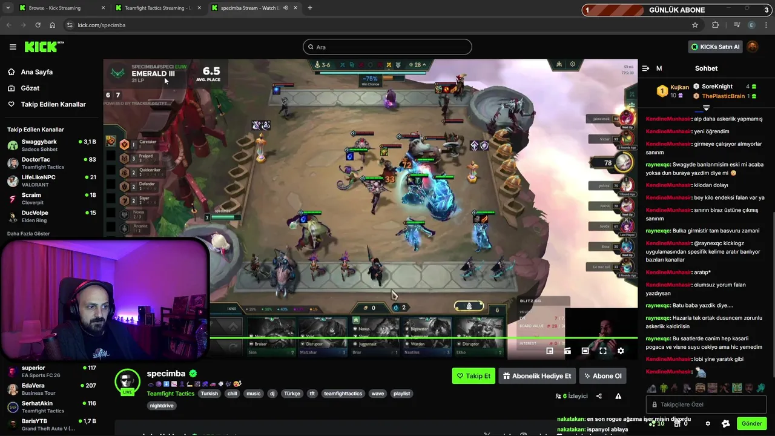Collapse the chat panel arrow icon

click(645, 68)
